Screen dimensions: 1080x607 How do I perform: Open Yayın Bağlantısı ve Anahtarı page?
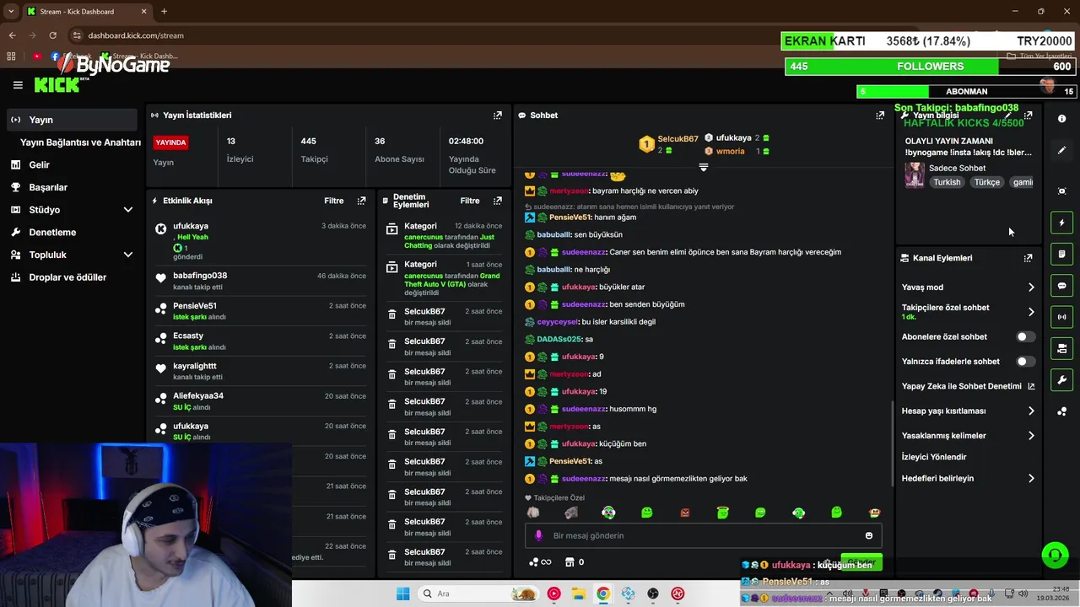pyautogui.click(x=80, y=142)
